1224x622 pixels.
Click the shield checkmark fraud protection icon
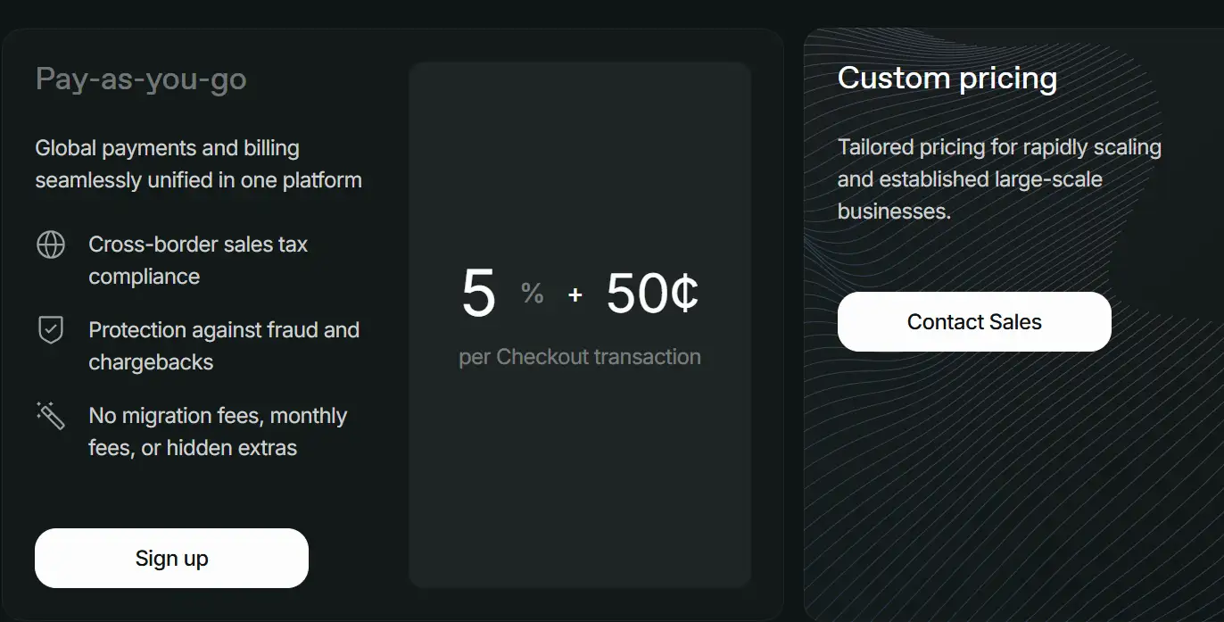coord(51,330)
